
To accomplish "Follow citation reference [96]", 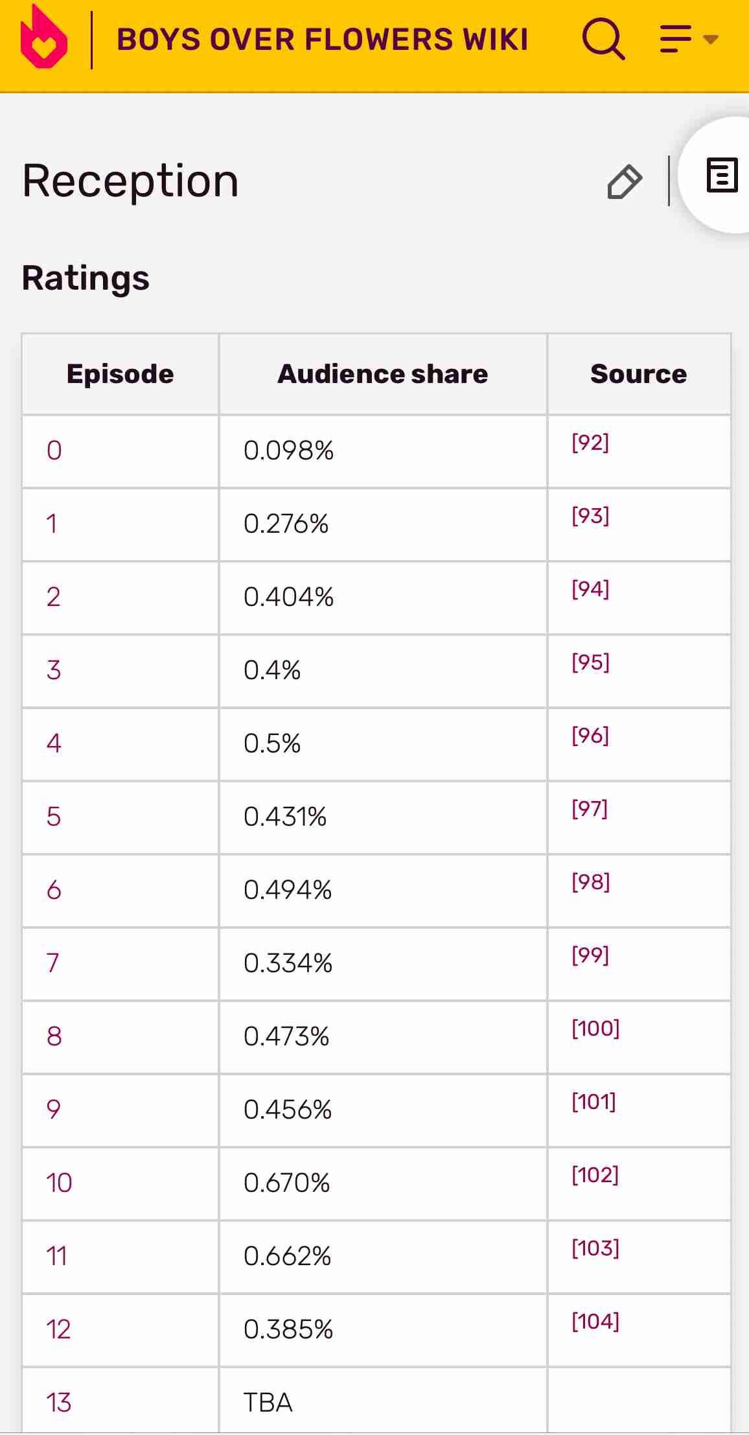I will click(x=590, y=736).
